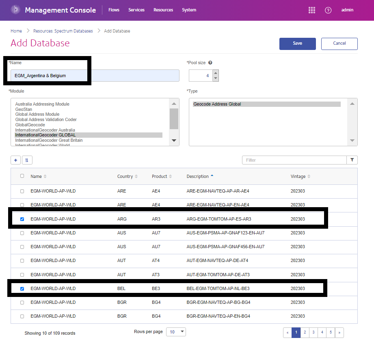Viewport: 374px width, 340px height.
Task: Open the help question mark icon
Action: (x=328, y=10)
